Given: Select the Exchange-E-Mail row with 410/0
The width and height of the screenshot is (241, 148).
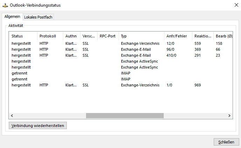Looking at the screenshot, I should tap(121, 55).
